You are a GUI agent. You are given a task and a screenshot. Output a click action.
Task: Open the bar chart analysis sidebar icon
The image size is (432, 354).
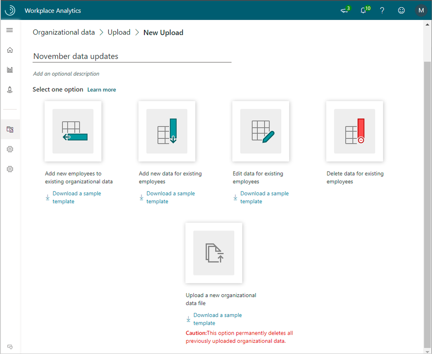pos(10,70)
